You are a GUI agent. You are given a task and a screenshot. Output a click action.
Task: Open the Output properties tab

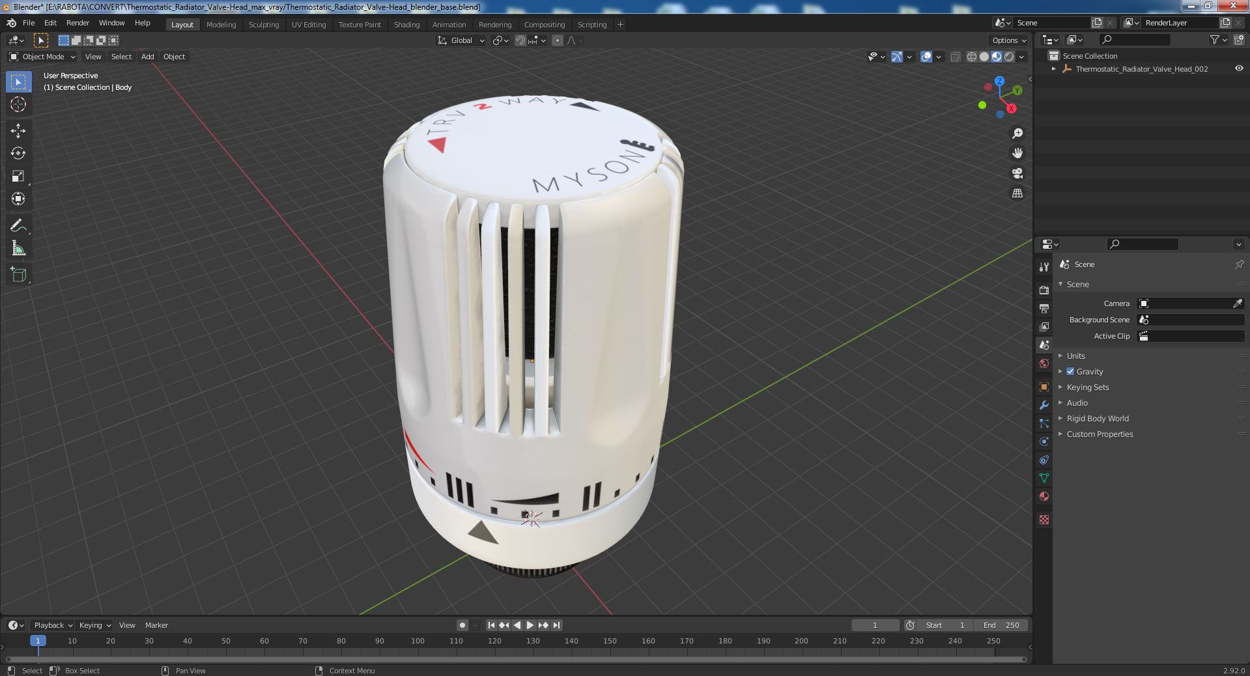coord(1044,308)
